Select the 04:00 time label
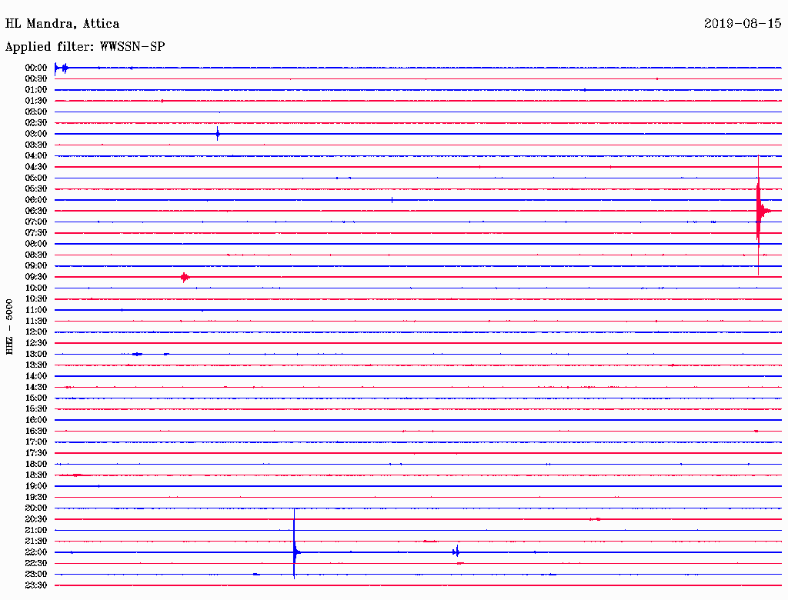The image size is (788, 600). [36, 156]
